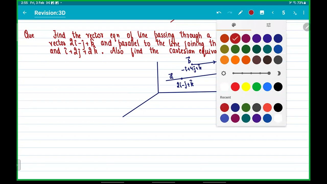
Task: Insert an image using the picture icon
Action: (262, 13)
